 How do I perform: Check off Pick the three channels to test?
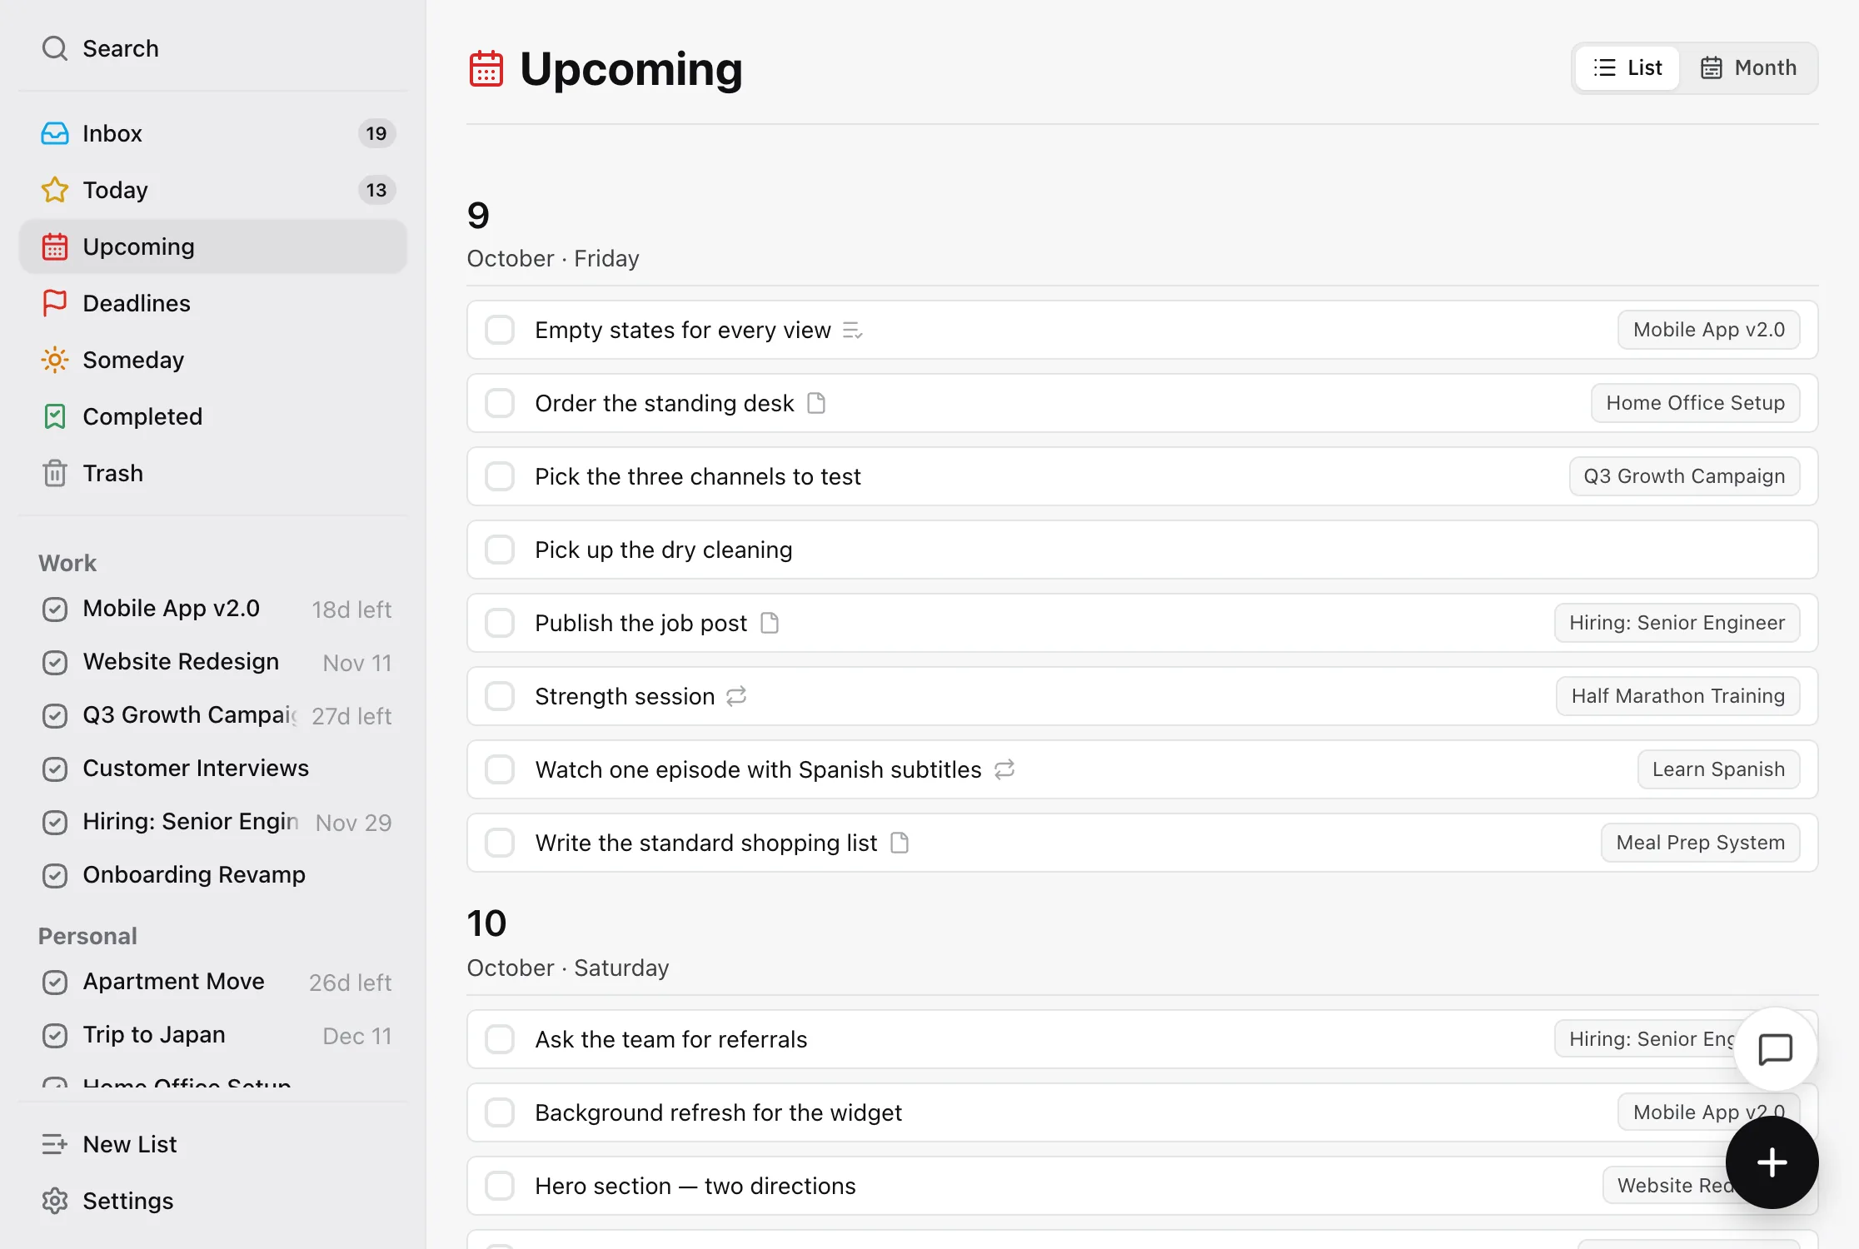point(500,476)
